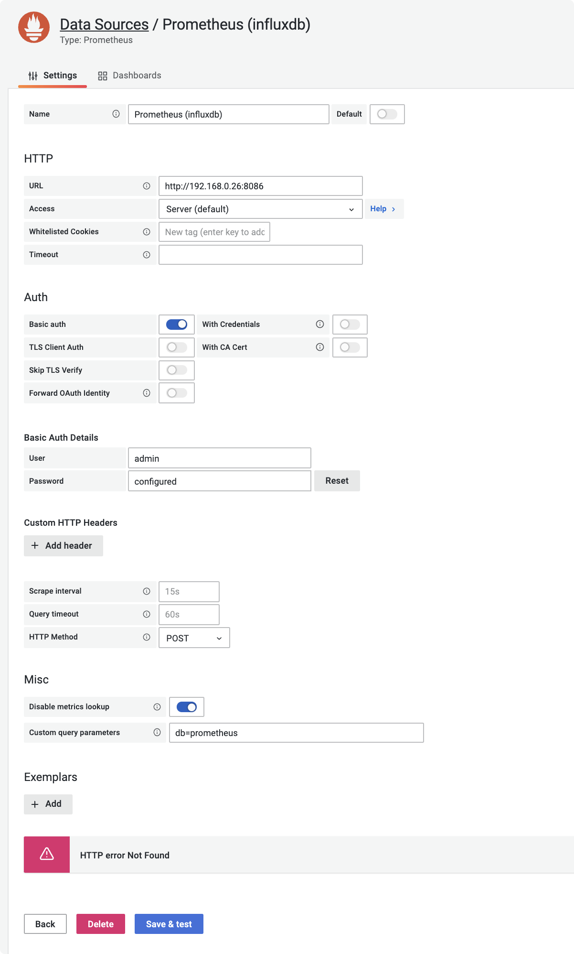Click info icon next to Whitelisted Cookies

tap(147, 232)
